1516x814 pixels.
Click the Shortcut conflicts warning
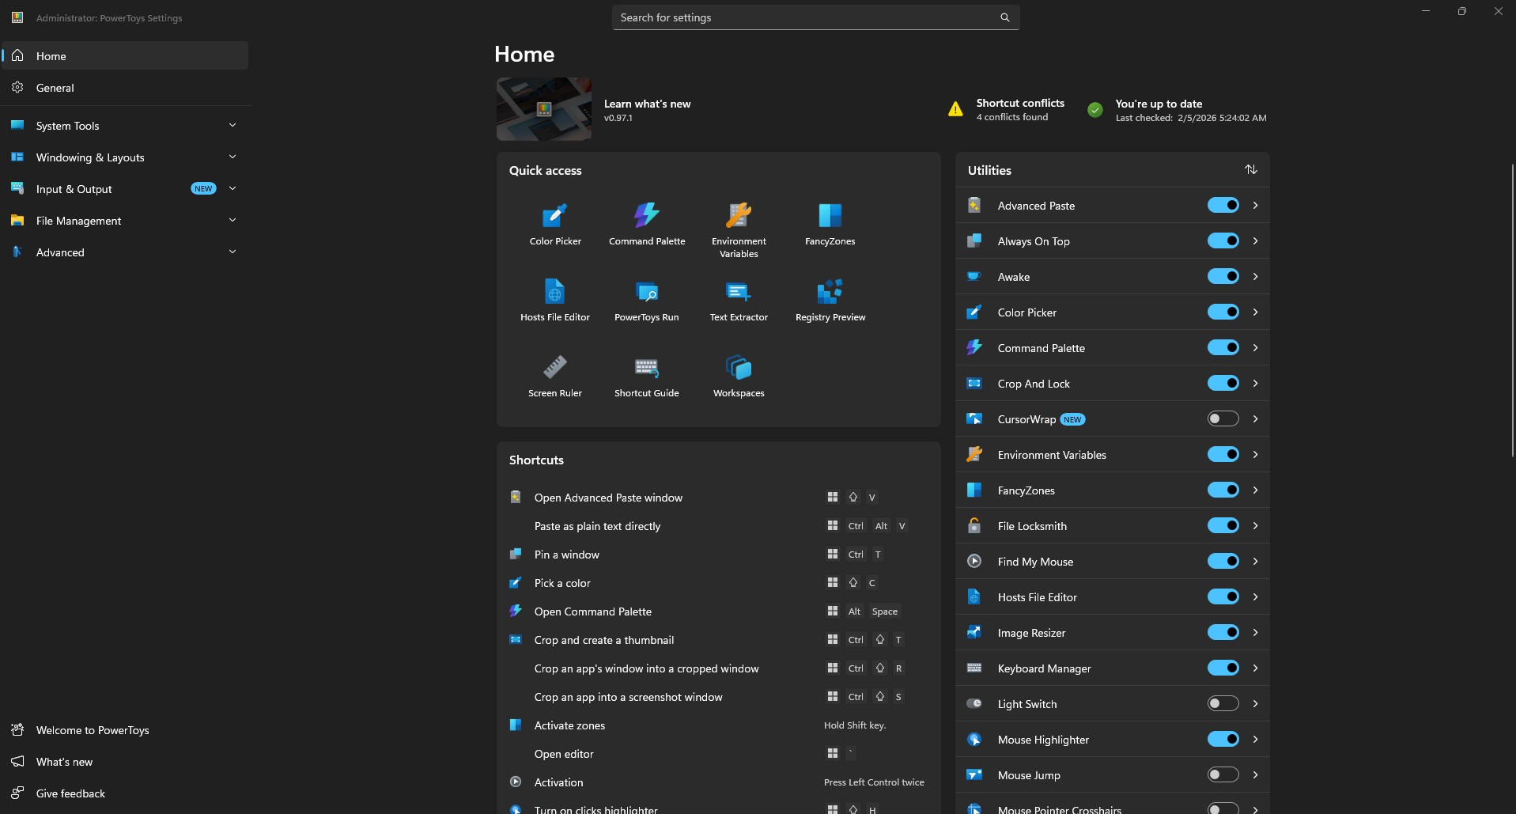pyautogui.click(x=1019, y=109)
